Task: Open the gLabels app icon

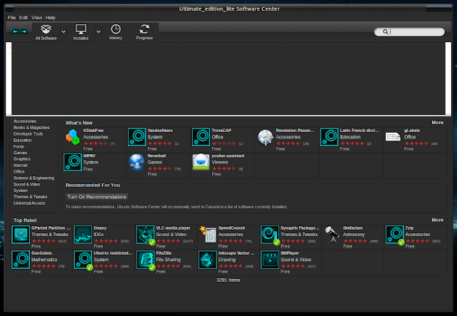Action: 393,137
